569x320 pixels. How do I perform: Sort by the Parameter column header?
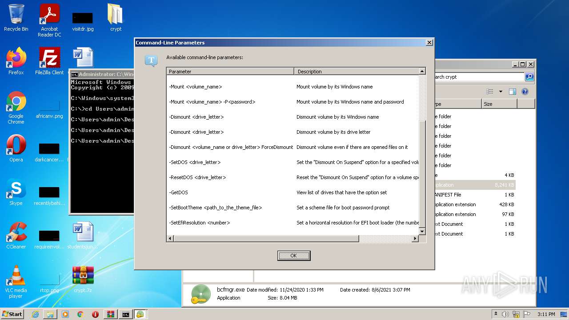click(x=230, y=71)
